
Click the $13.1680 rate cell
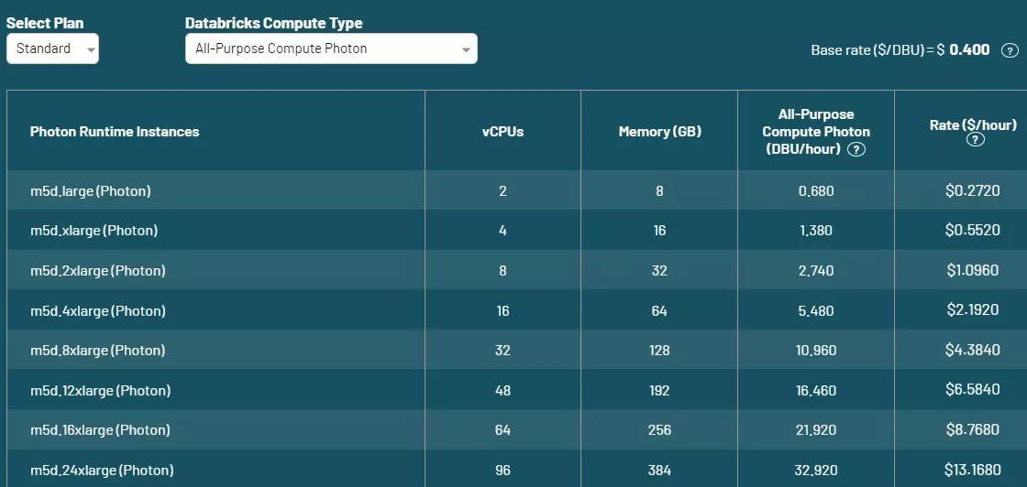(x=973, y=470)
